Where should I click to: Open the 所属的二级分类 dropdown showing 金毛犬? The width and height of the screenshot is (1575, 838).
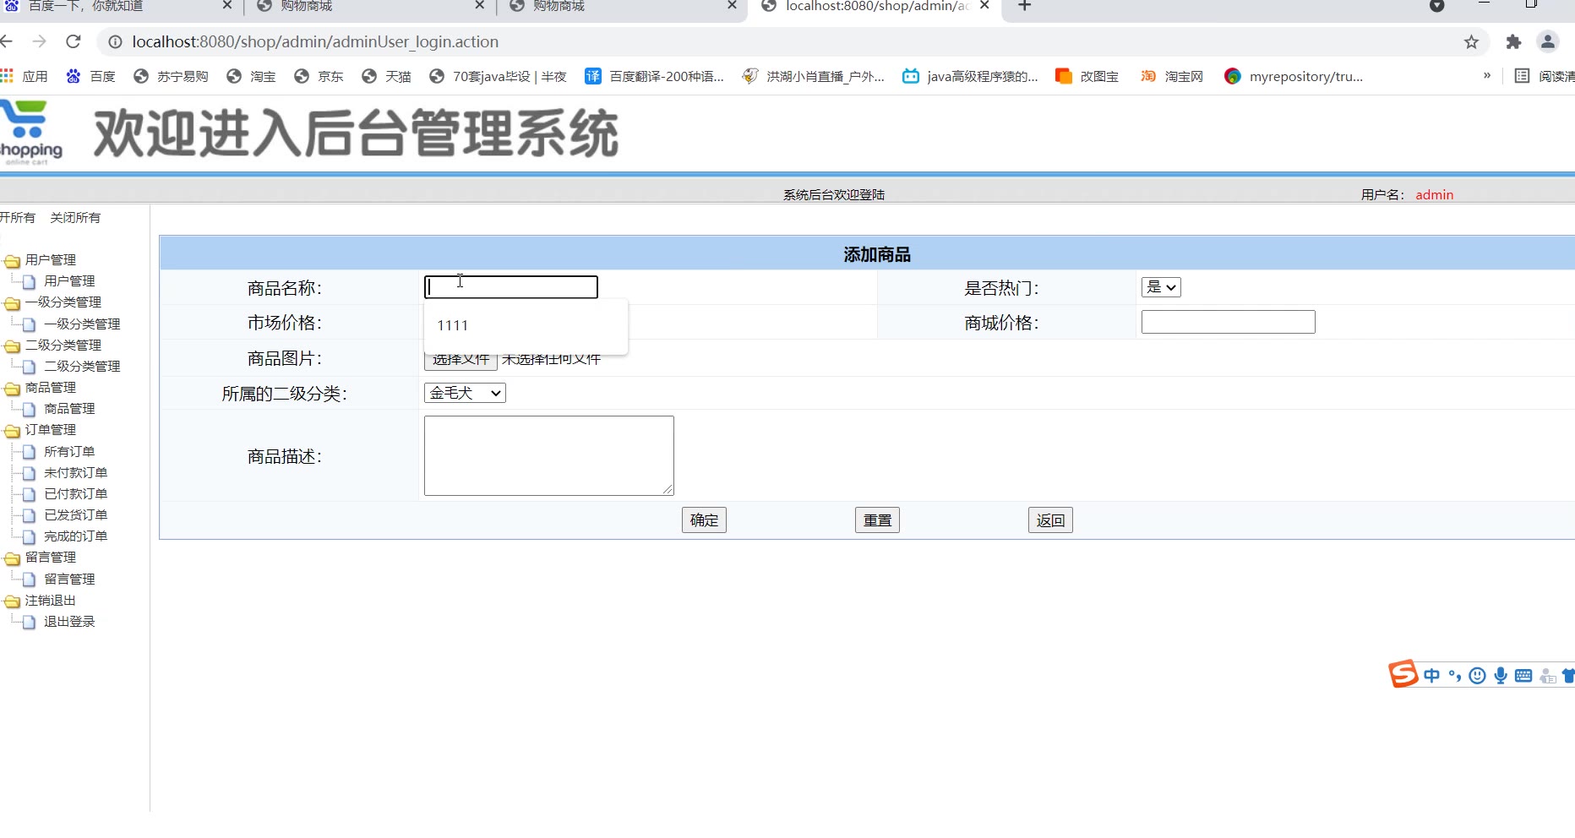tap(465, 393)
